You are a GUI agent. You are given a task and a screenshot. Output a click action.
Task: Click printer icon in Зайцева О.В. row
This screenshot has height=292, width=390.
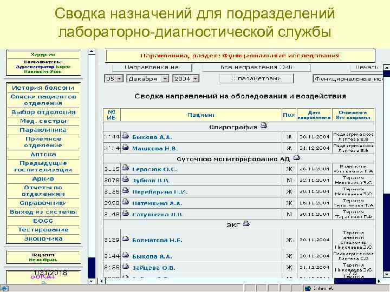tap(126, 267)
